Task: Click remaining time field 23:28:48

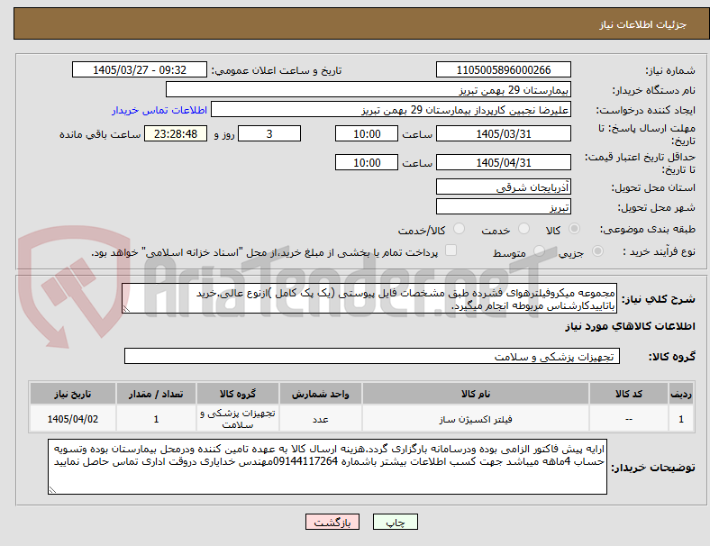Action: pyautogui.click(x=176, y=133)
